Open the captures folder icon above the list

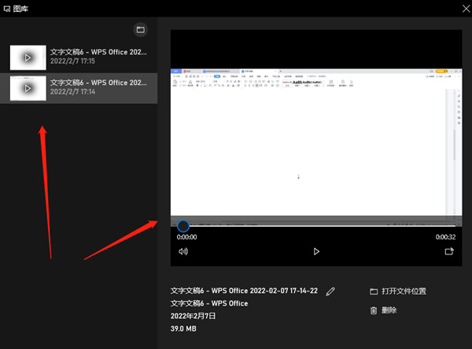click(x=140, y=29)
